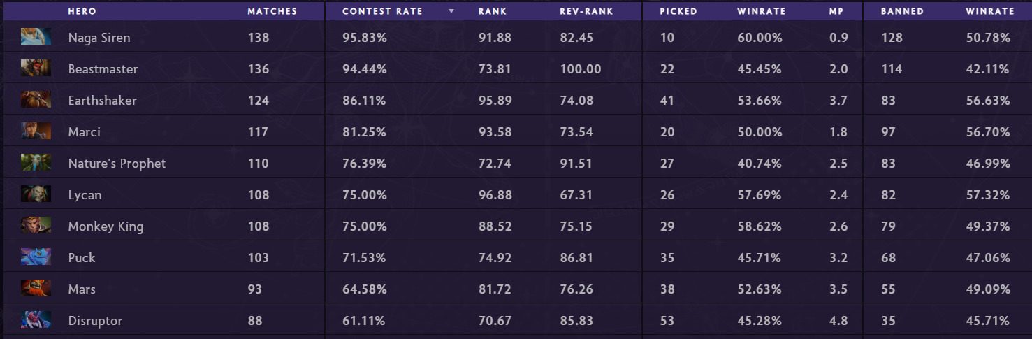Click the Nature's Prophet portrait icon
1032x339 pixels.
click(x=36, y=163)
